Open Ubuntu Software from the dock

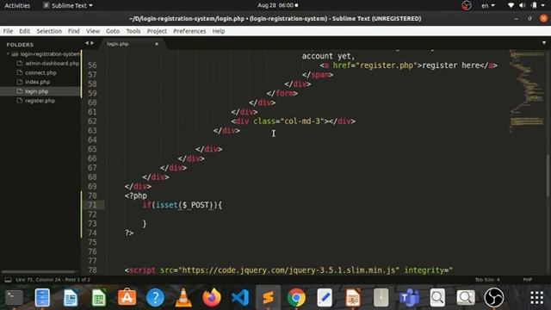(x=127, y=297)
